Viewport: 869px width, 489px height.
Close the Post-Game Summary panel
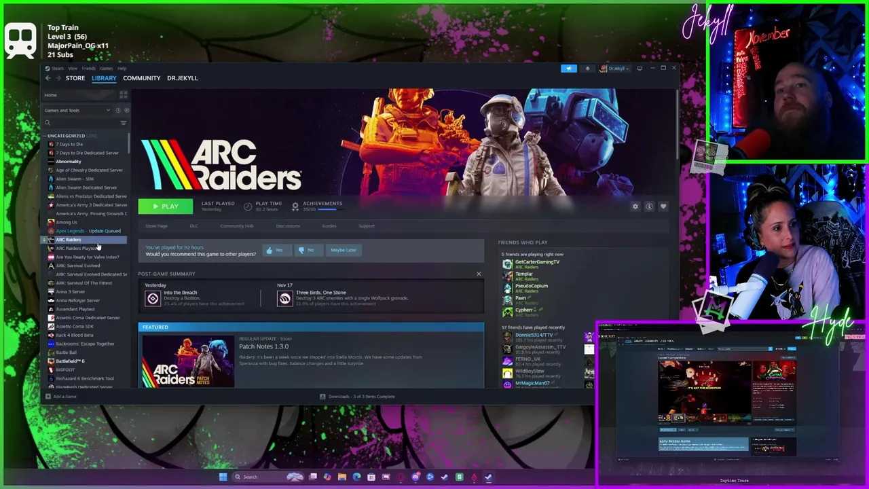point(479,274)
